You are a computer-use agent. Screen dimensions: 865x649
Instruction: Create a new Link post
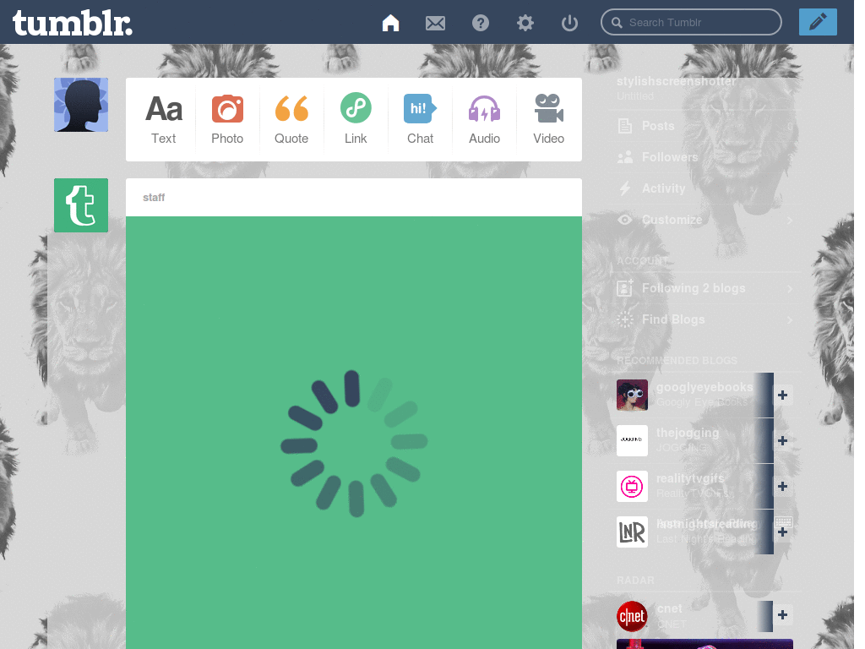[x=356, y=119]
